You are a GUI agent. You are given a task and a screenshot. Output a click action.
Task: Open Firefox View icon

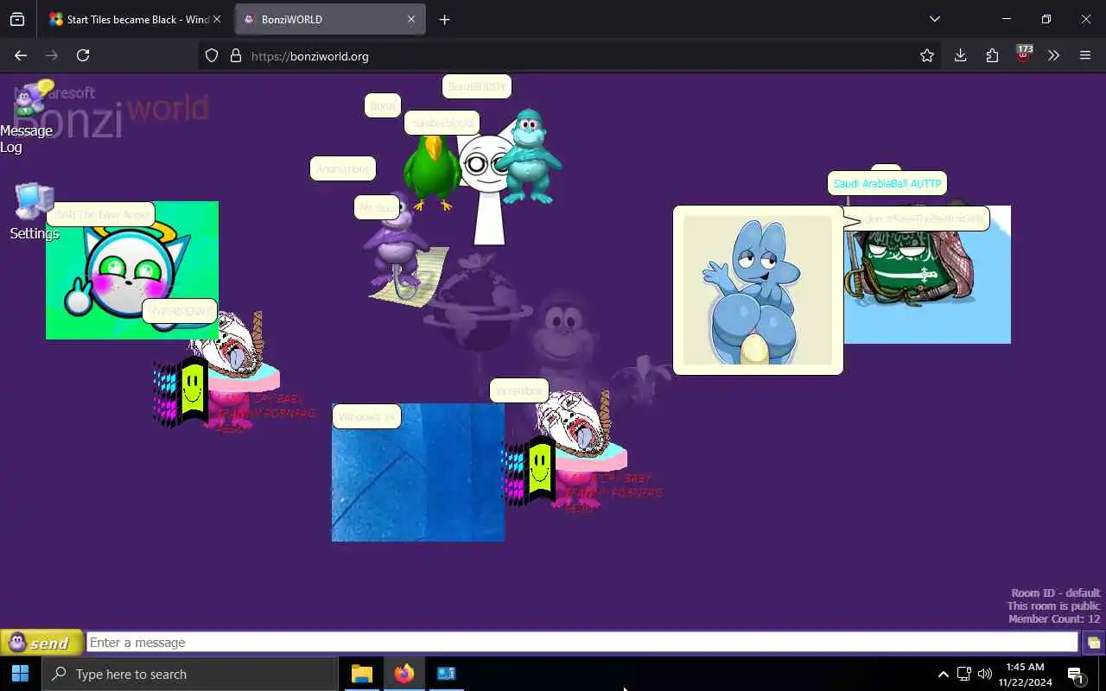pyautogui.click(x=17, y=19)
